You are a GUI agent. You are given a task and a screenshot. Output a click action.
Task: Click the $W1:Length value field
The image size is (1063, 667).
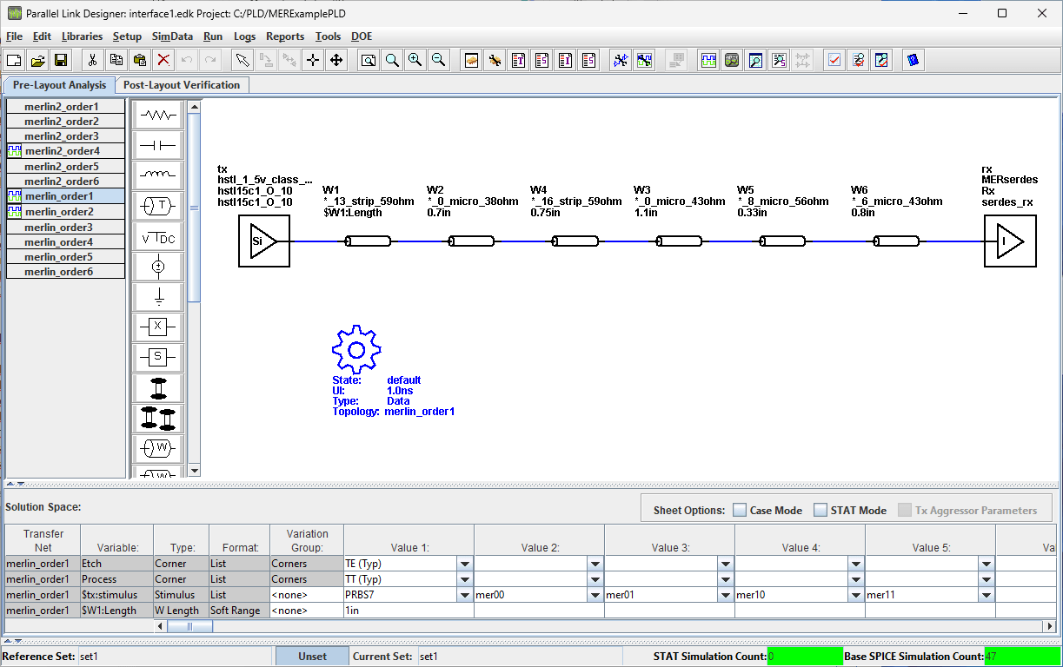[x=409, y=611]
